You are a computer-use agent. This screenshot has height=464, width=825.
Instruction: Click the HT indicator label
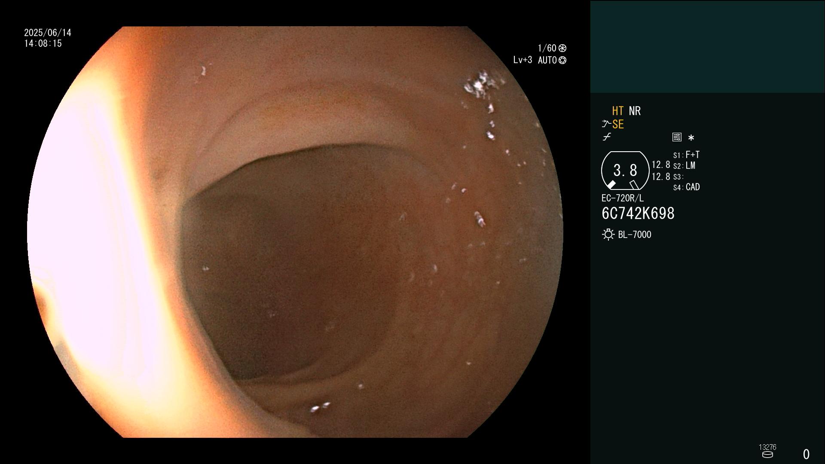(x=618, y=111)
